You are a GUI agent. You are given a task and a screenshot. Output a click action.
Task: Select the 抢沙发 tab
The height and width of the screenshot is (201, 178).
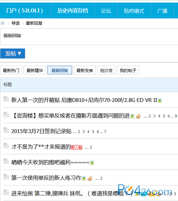pos(106,70)
